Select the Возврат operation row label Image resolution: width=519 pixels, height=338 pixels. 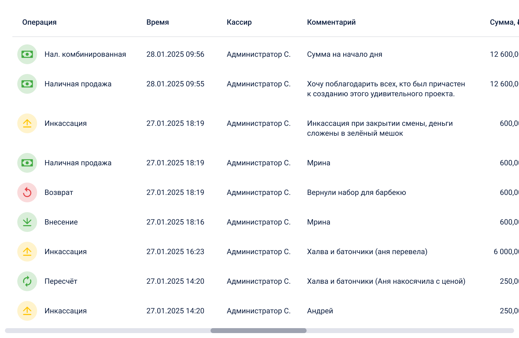(59, 192)
